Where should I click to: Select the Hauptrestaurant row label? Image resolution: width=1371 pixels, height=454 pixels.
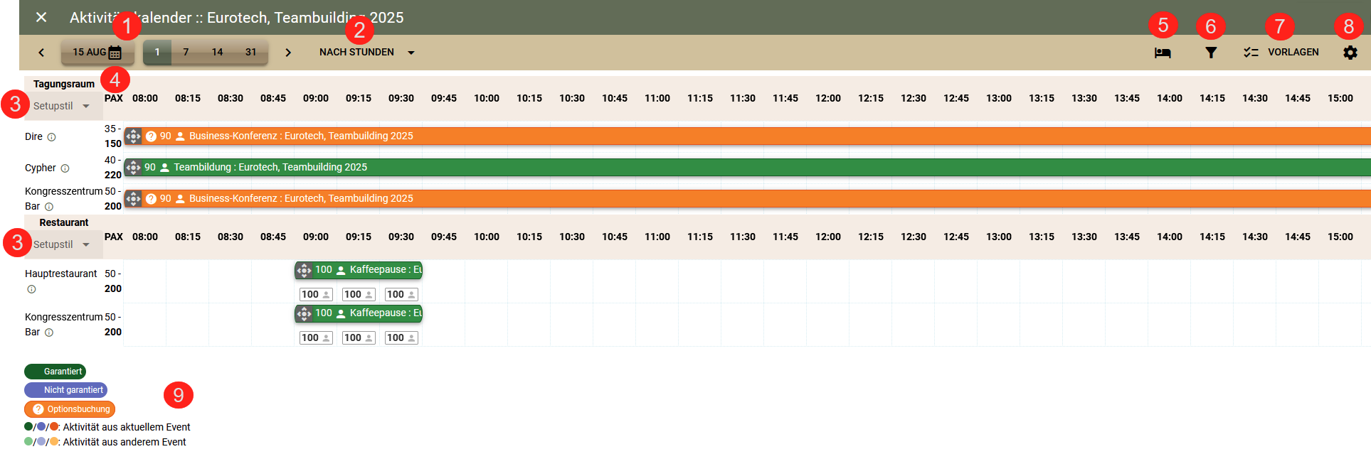pos(61,274)
